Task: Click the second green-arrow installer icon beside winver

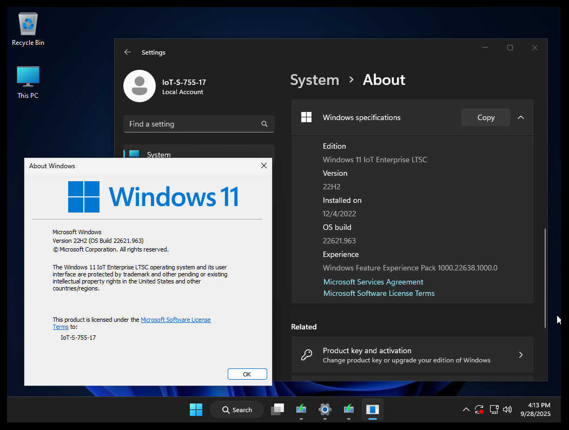Action: point(349,409)
